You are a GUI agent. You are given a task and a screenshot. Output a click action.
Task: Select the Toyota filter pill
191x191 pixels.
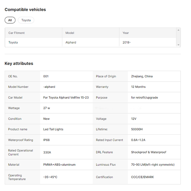[26, 20]
